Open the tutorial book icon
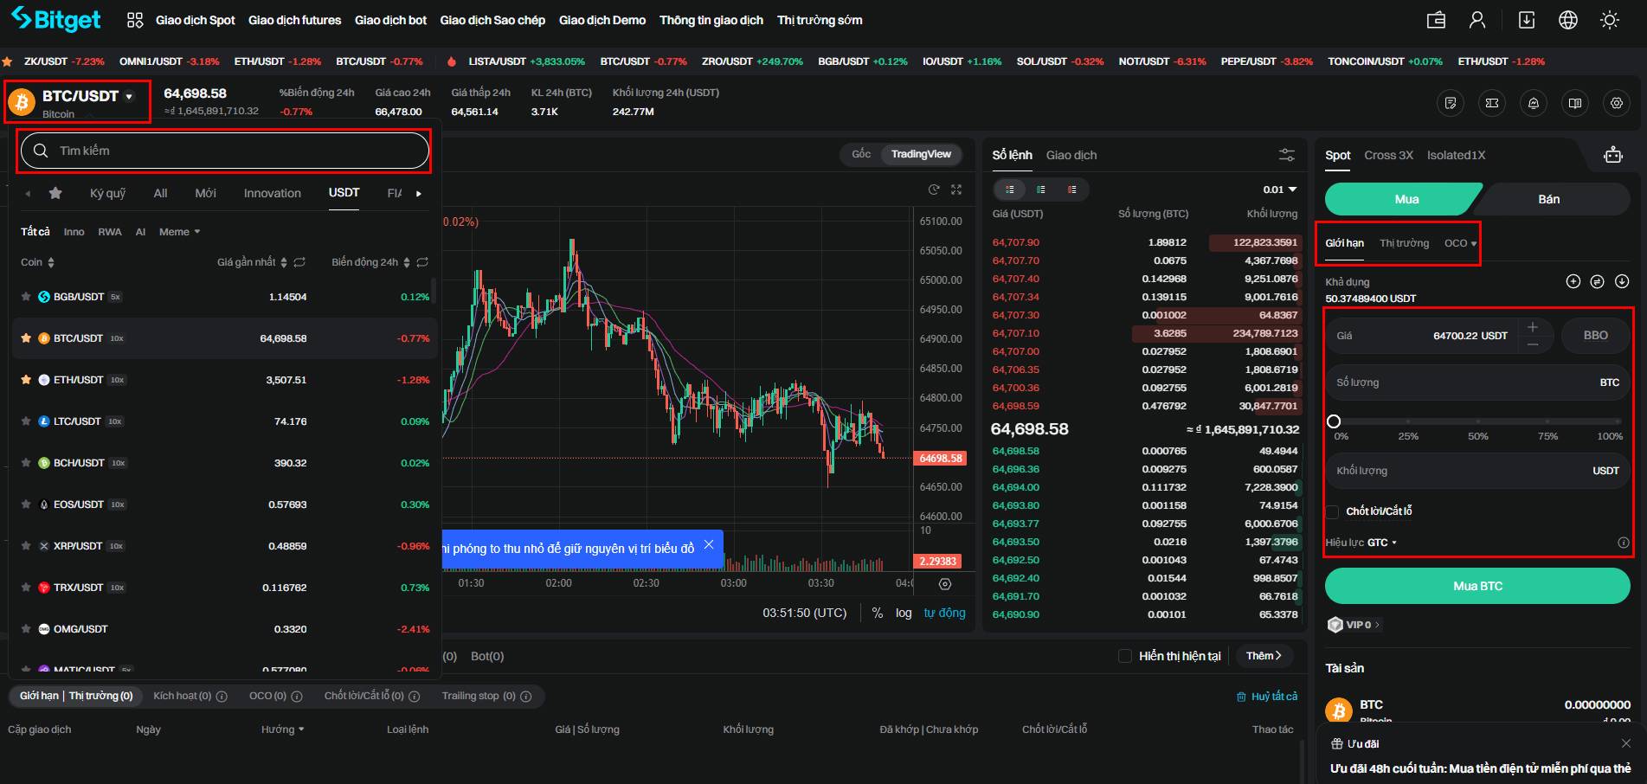 coord(1575,103)
